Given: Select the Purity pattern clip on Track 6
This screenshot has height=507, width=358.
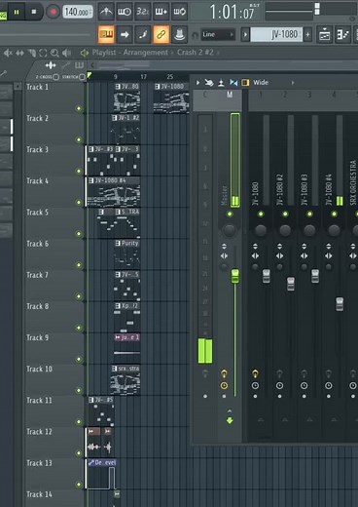Looking at the screenshot, I should [x=126, y=253].
